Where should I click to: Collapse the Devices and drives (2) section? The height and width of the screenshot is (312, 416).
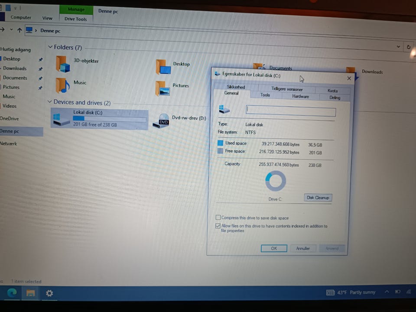(49, 102)
